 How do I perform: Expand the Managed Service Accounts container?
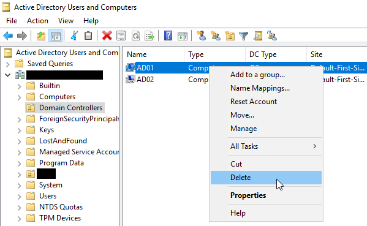[x=19, y=152]
